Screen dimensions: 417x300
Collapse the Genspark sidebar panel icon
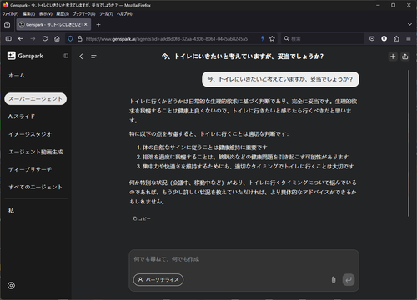(x=66, y=56)
